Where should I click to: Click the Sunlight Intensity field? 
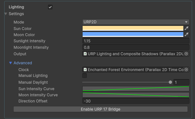pyautogui.click(x=136, y=41)
